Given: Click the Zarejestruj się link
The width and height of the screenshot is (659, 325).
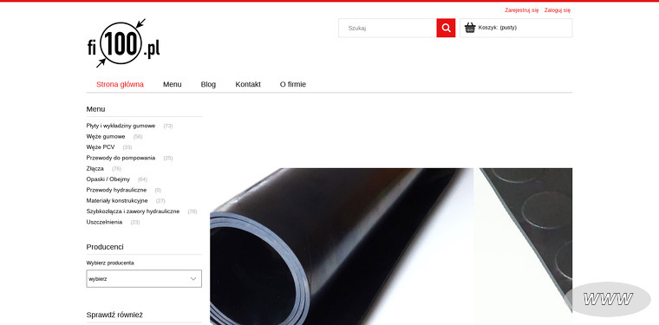Looking at the screenshot, I should tap(522, 10).
